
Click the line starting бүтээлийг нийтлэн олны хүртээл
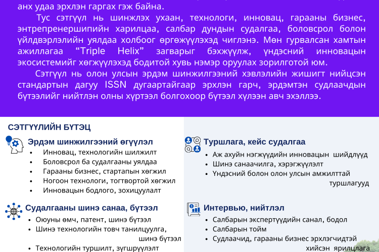tap(169, 96)
